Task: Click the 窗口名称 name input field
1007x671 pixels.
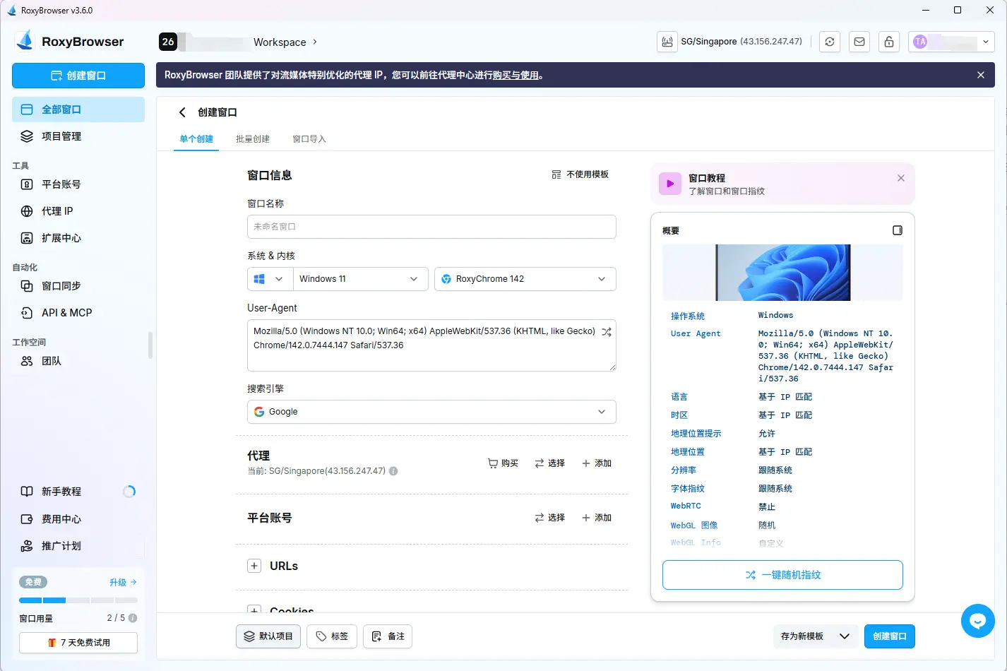Action: click(431, 227)
